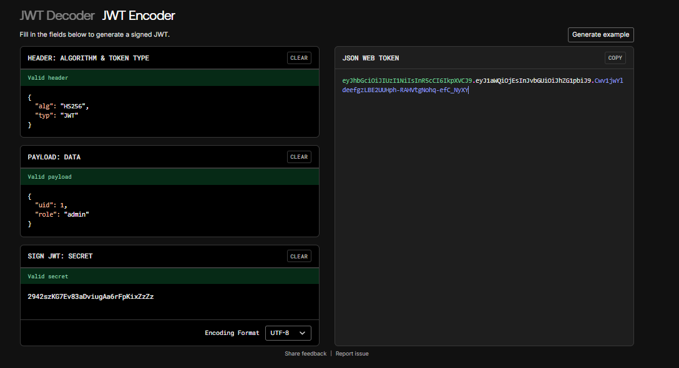Click the green header segment of the token
This screenshot has height=368, width=679.
[406, 81]
